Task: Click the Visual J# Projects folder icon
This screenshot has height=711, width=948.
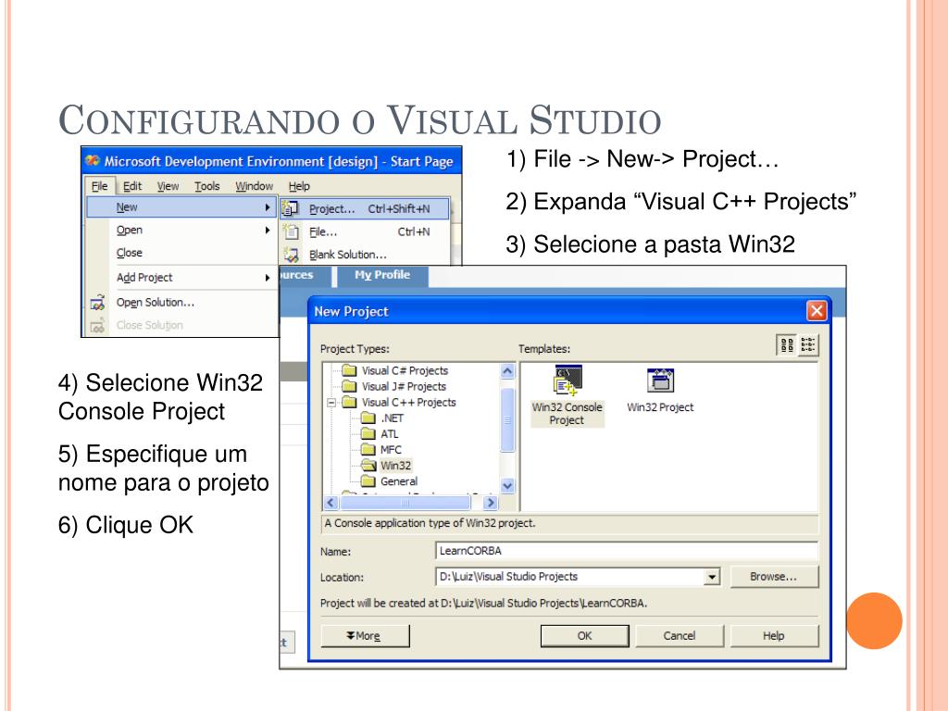Action: (349, 386)
